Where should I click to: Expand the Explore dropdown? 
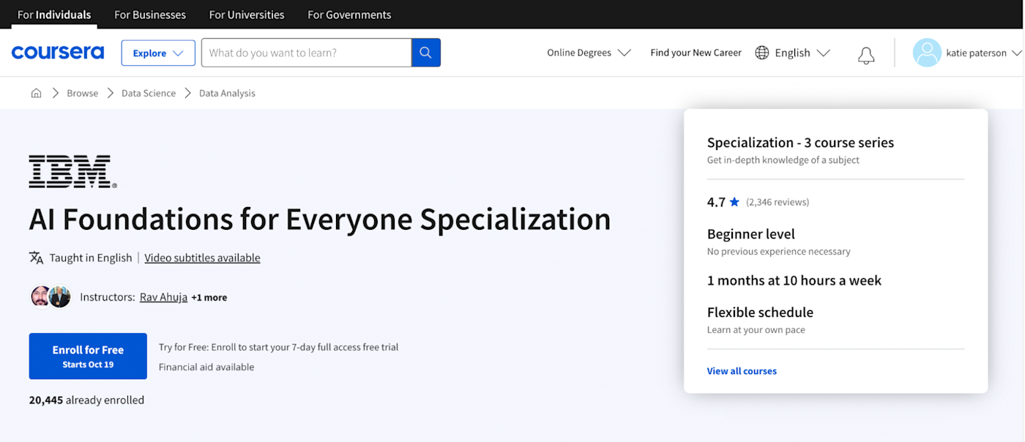point(158,53)
